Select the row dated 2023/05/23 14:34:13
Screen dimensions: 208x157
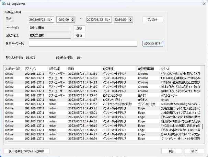coord(102,82)
